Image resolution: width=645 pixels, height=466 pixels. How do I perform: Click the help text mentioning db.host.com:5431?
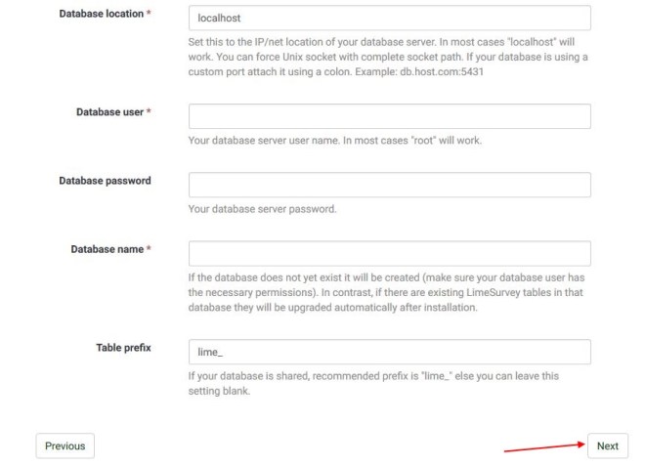coord(387,58)
